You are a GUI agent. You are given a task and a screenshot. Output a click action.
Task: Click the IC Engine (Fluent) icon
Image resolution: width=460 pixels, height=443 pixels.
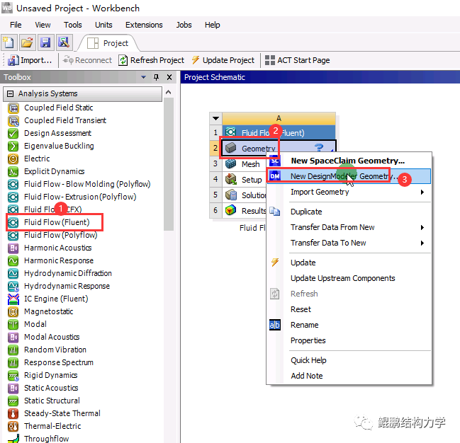[x=13, y=299]
